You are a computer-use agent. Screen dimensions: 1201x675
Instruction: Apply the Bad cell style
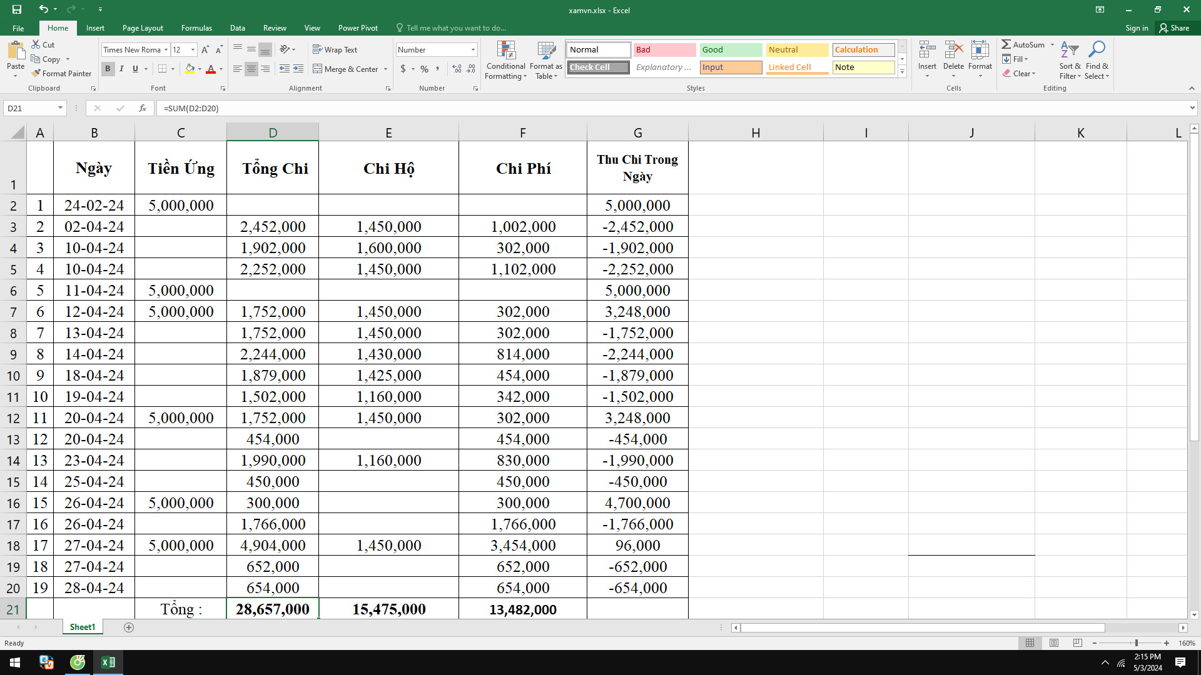tap(664, 49)
